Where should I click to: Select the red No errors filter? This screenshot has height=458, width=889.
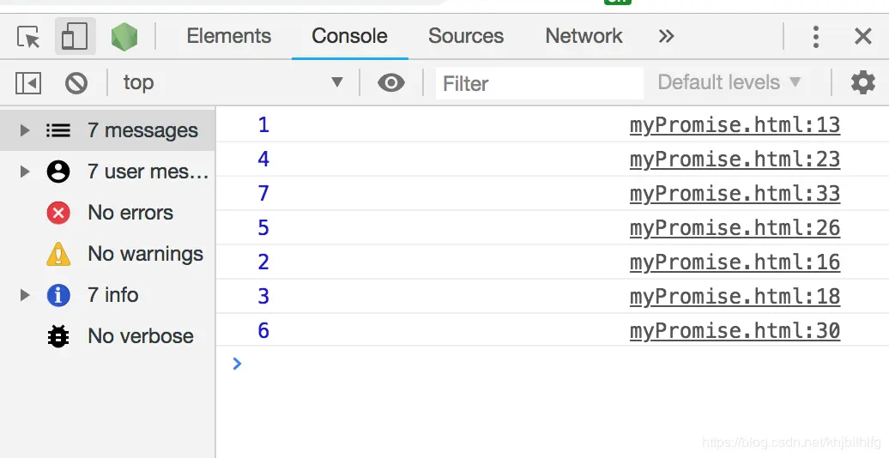coord(108,213)
